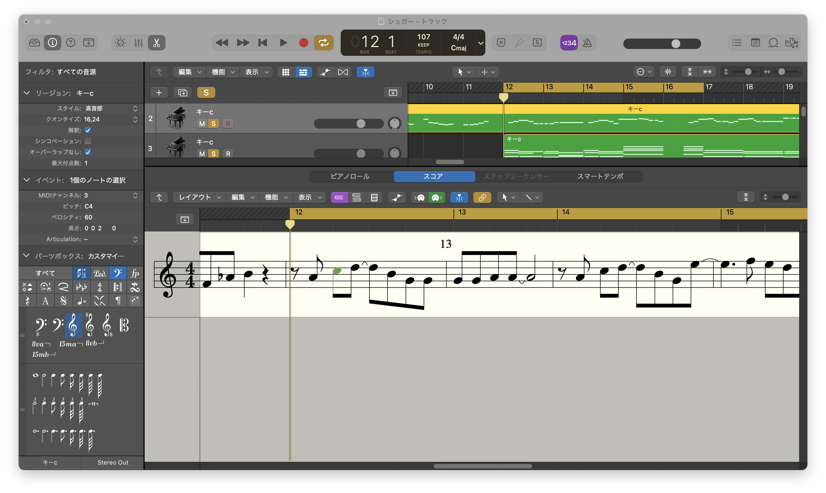The height and width of the screenshot is (493, 826).
Task: Toggle the Cycle mode button
Action: (323, 43)
